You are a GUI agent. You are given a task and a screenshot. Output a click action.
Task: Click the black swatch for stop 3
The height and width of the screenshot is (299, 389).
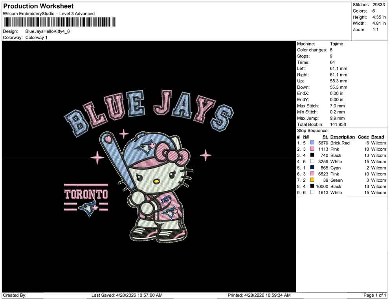312,155
